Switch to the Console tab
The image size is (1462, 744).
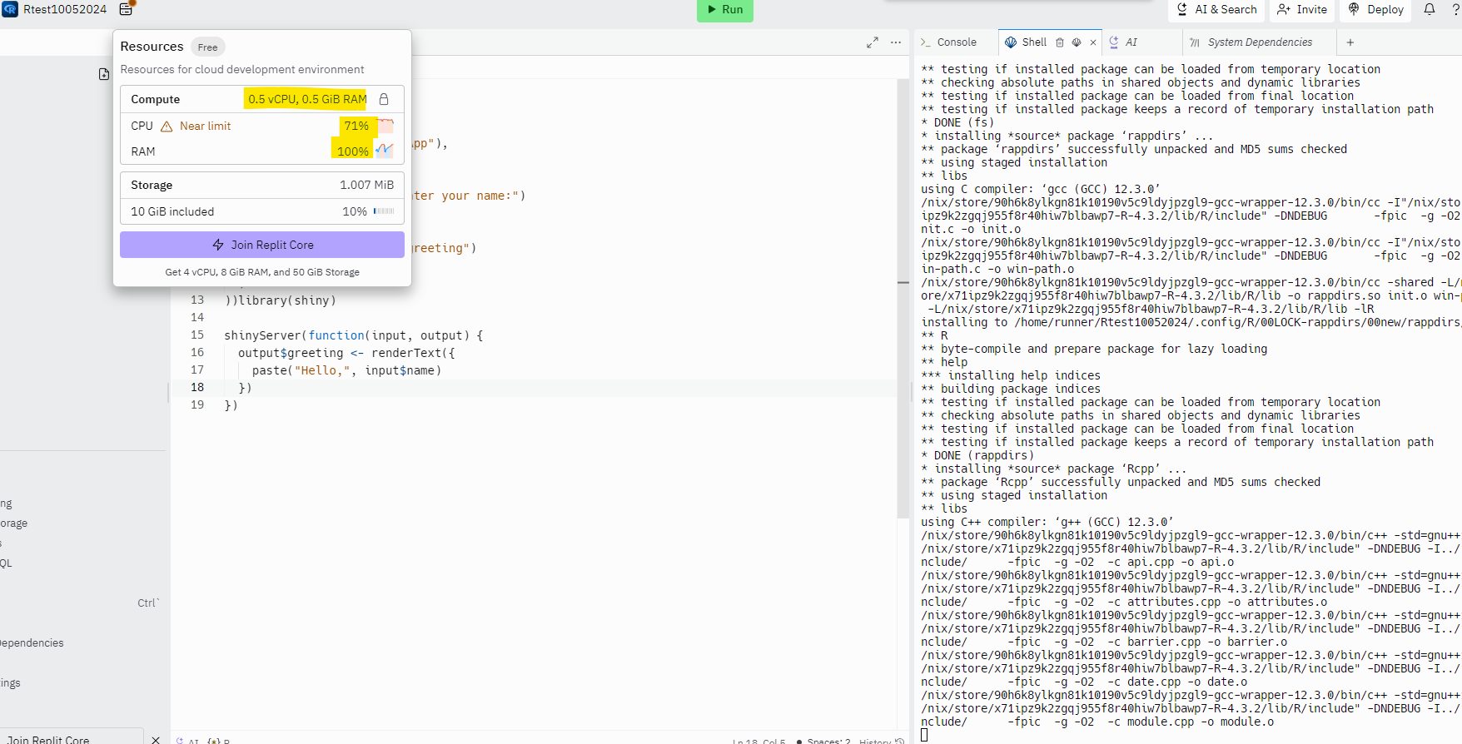948,42
